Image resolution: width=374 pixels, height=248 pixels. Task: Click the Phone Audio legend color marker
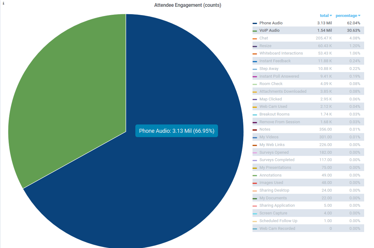(255, 23)
